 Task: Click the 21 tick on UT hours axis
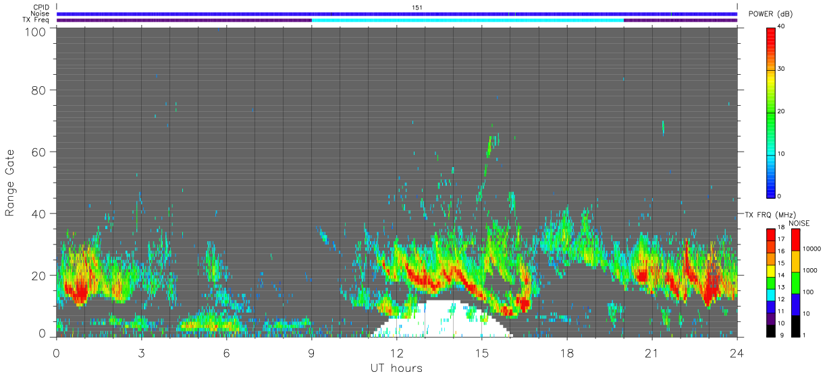click(651, 353)
